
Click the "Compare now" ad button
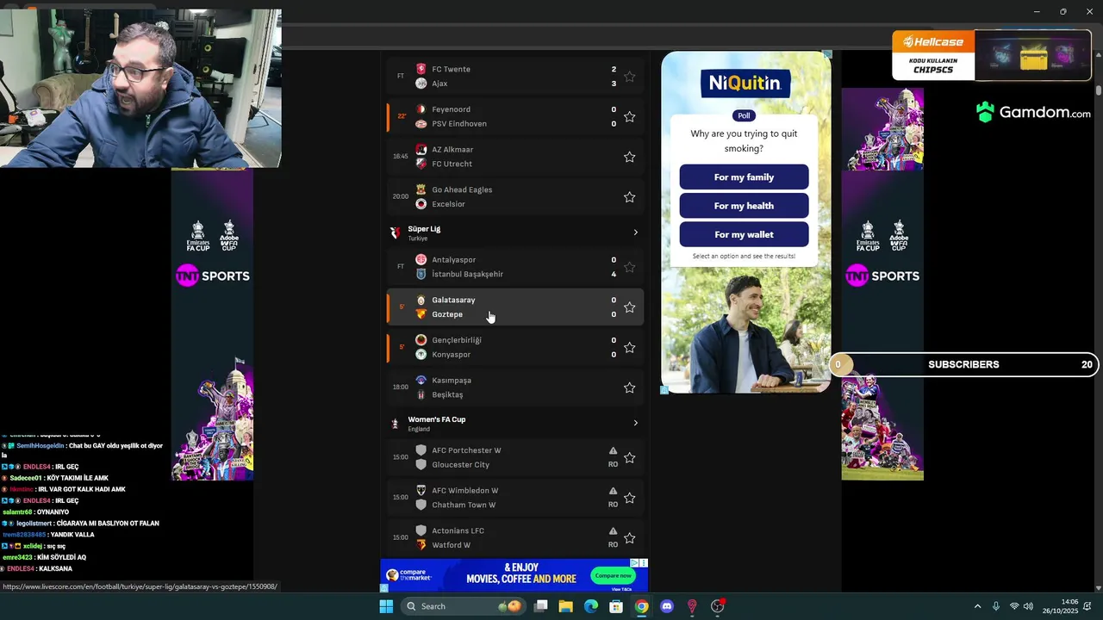(x=613, y=575)
